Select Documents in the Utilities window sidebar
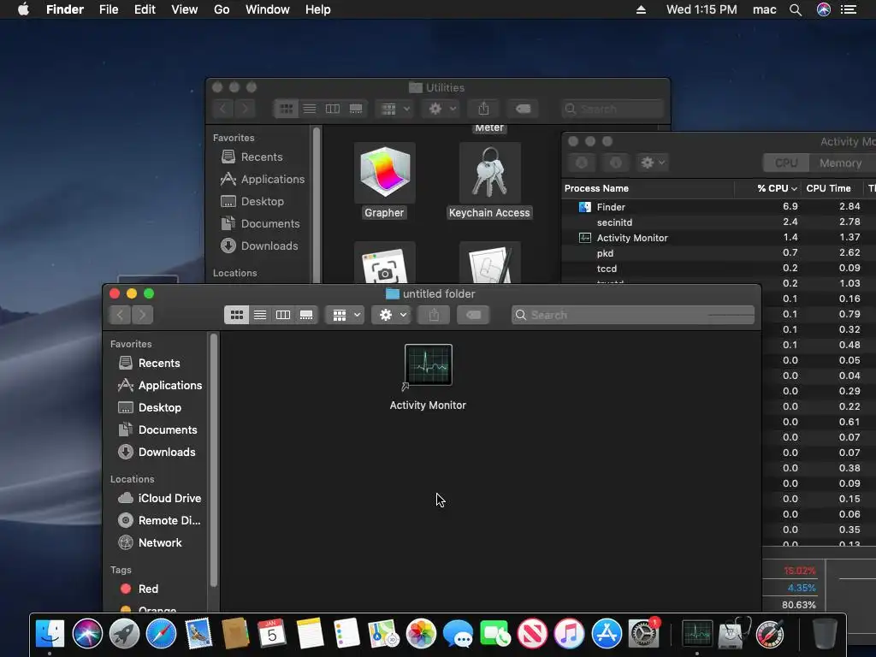 260,223
